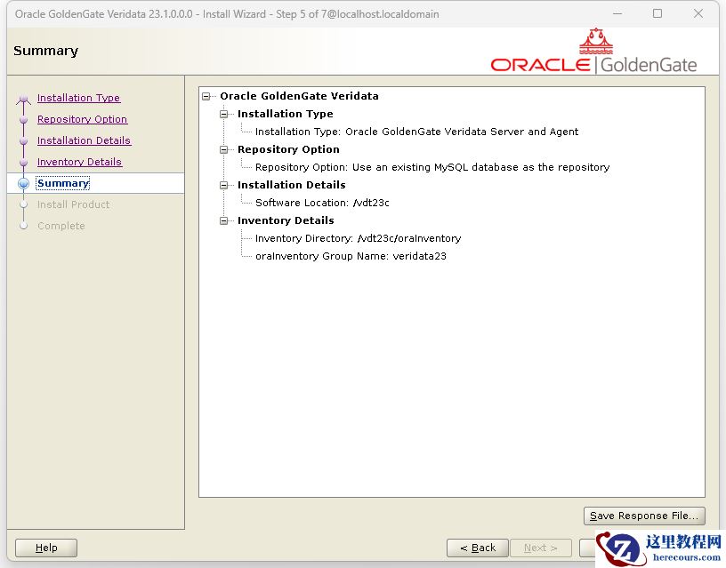Open the Help button
The image size is (726, 568).
coord(46,548)
